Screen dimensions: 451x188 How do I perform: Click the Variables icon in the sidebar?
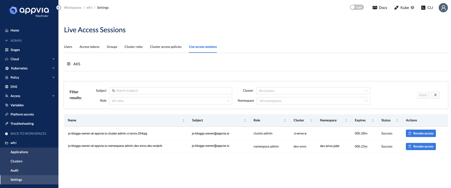click(7, 105)
